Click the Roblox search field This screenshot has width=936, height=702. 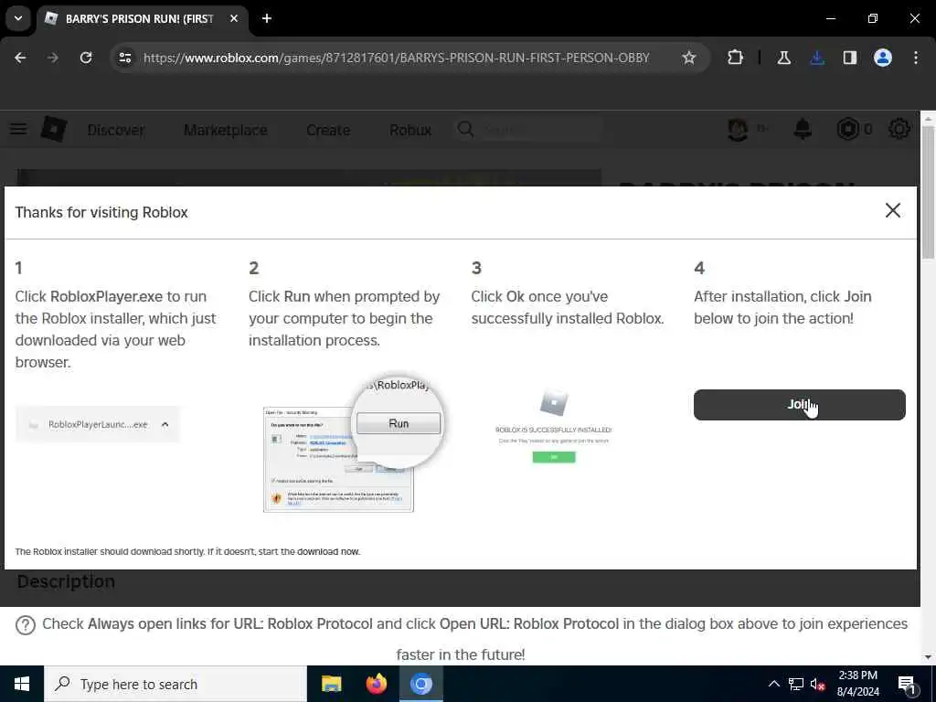(x=529, y=130)
